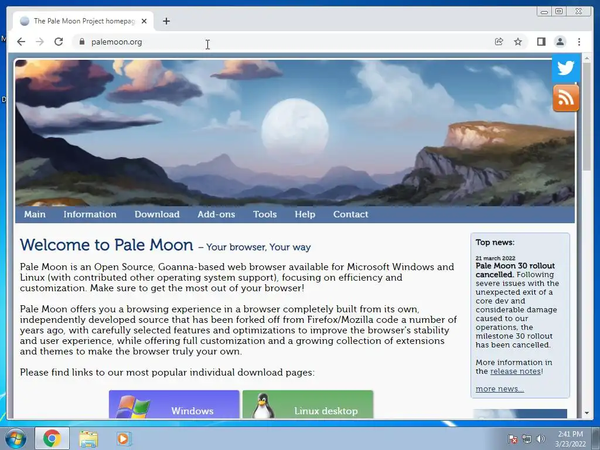
Task: Reload the Pale Moon page
Action: 59,42
